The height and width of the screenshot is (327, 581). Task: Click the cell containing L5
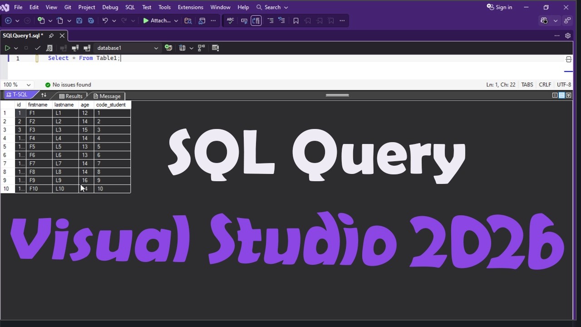(x=65, y=146)
